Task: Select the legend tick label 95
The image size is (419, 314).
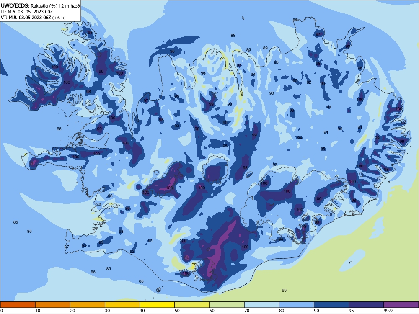Action: pyautogui.click(x=352, y=311)
